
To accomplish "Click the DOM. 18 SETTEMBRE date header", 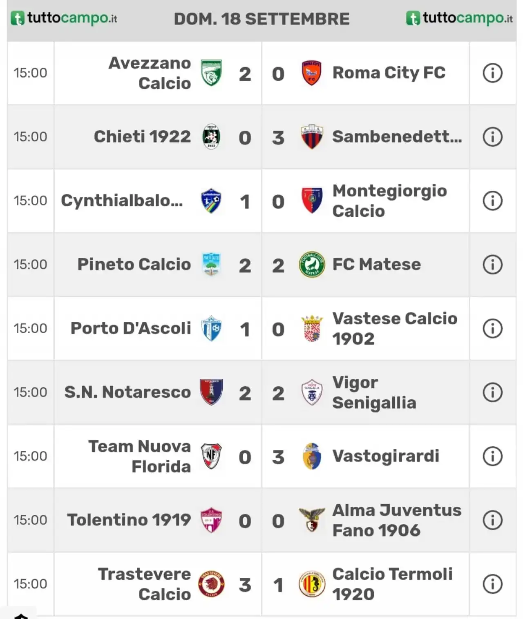I will click(x=261, y=19).
